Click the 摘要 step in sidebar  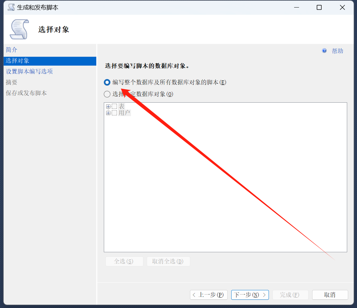pos(11,82)
